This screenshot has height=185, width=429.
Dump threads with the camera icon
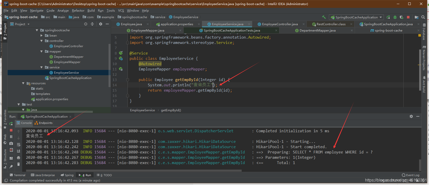point(11,143)
